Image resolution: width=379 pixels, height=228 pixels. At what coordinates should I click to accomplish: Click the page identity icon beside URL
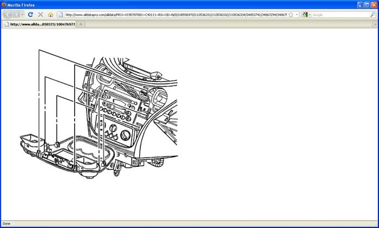pos(61,15)
